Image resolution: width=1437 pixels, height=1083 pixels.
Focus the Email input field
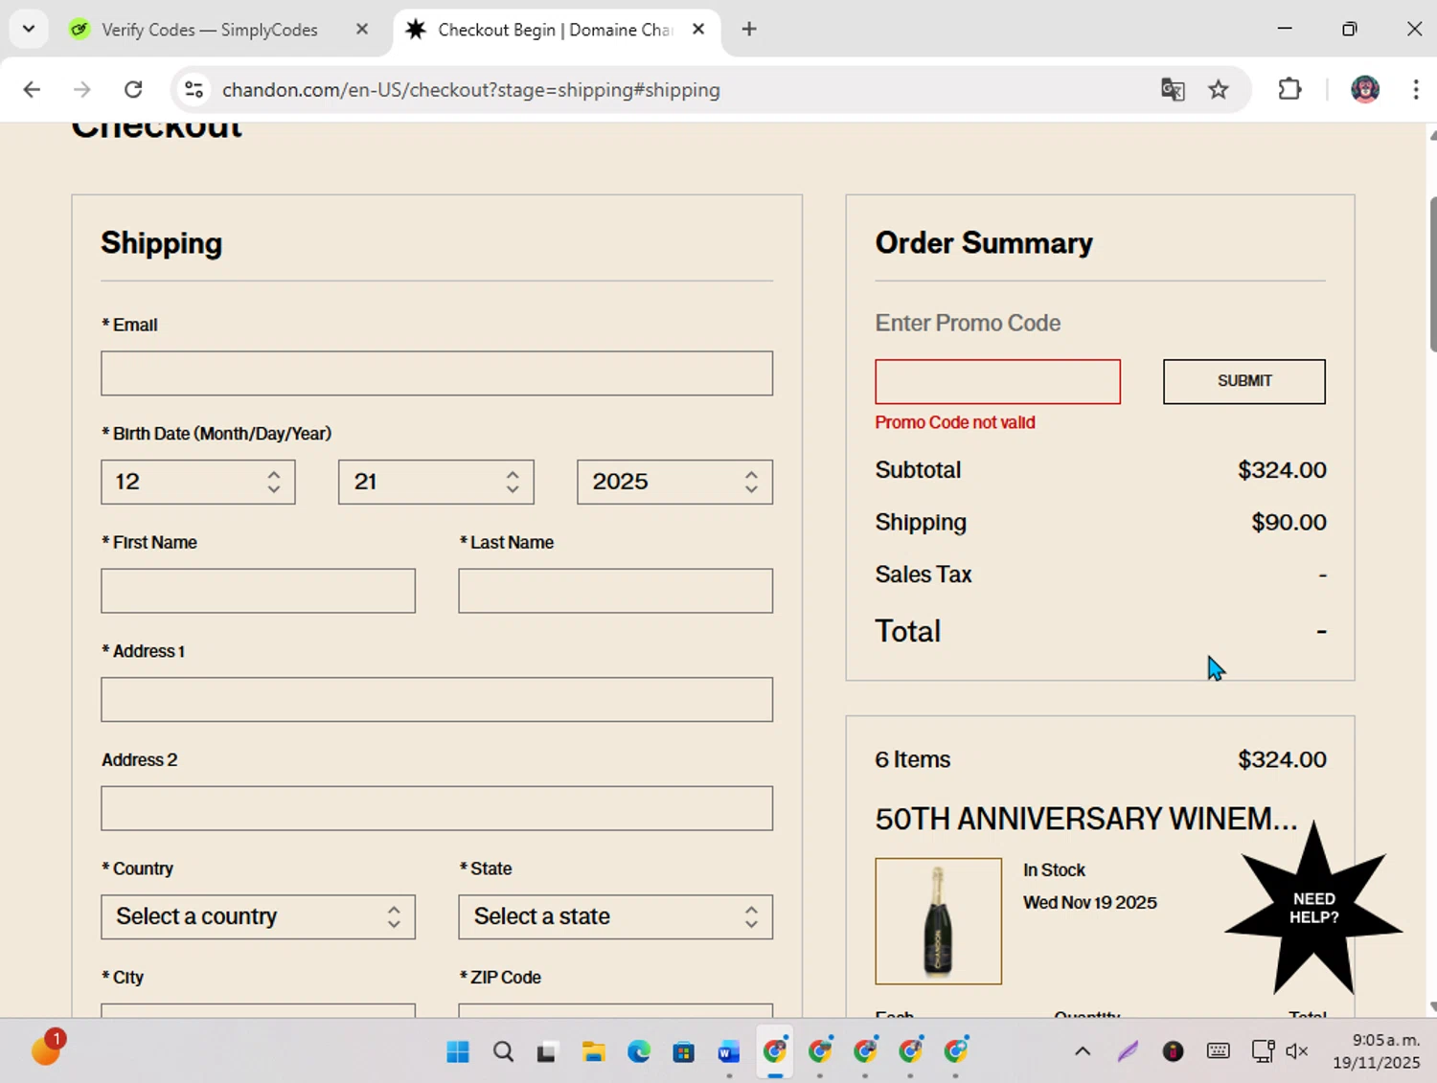click(x=437, y=373)
